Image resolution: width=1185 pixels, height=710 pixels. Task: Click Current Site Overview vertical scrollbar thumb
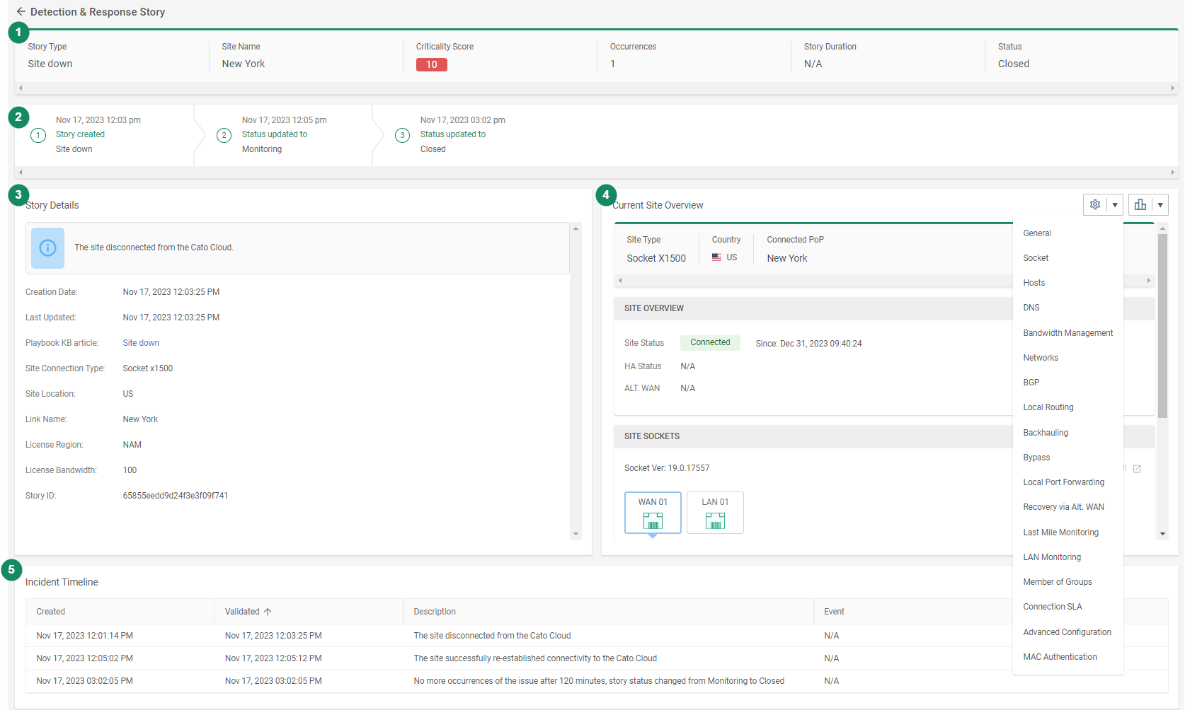(x=1162, y=325)
